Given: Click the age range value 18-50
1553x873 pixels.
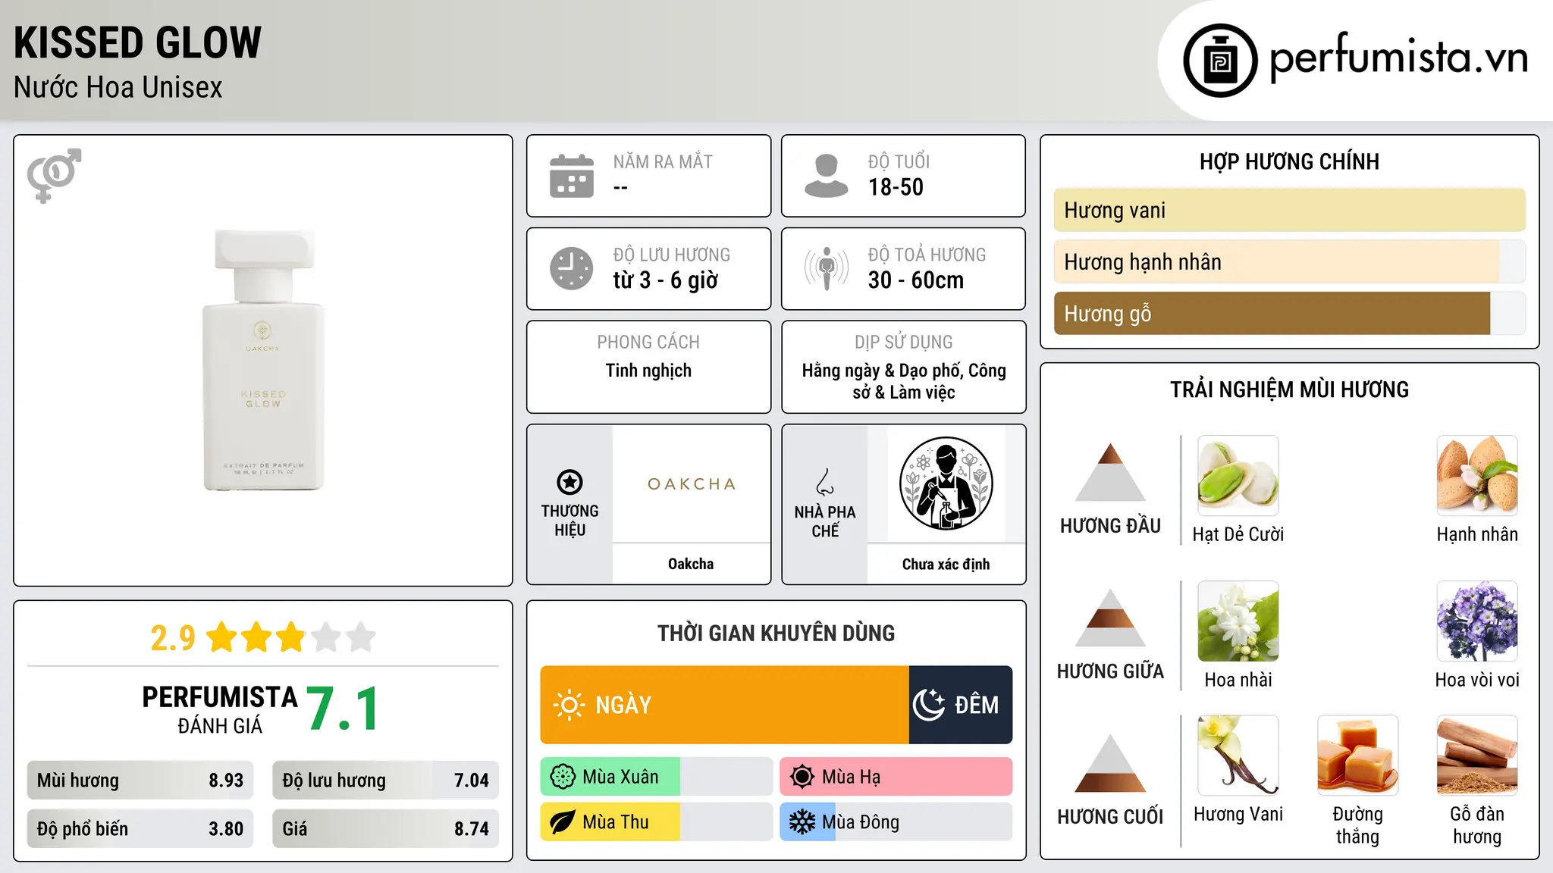Looking at the screenshot, I should 896,187.
